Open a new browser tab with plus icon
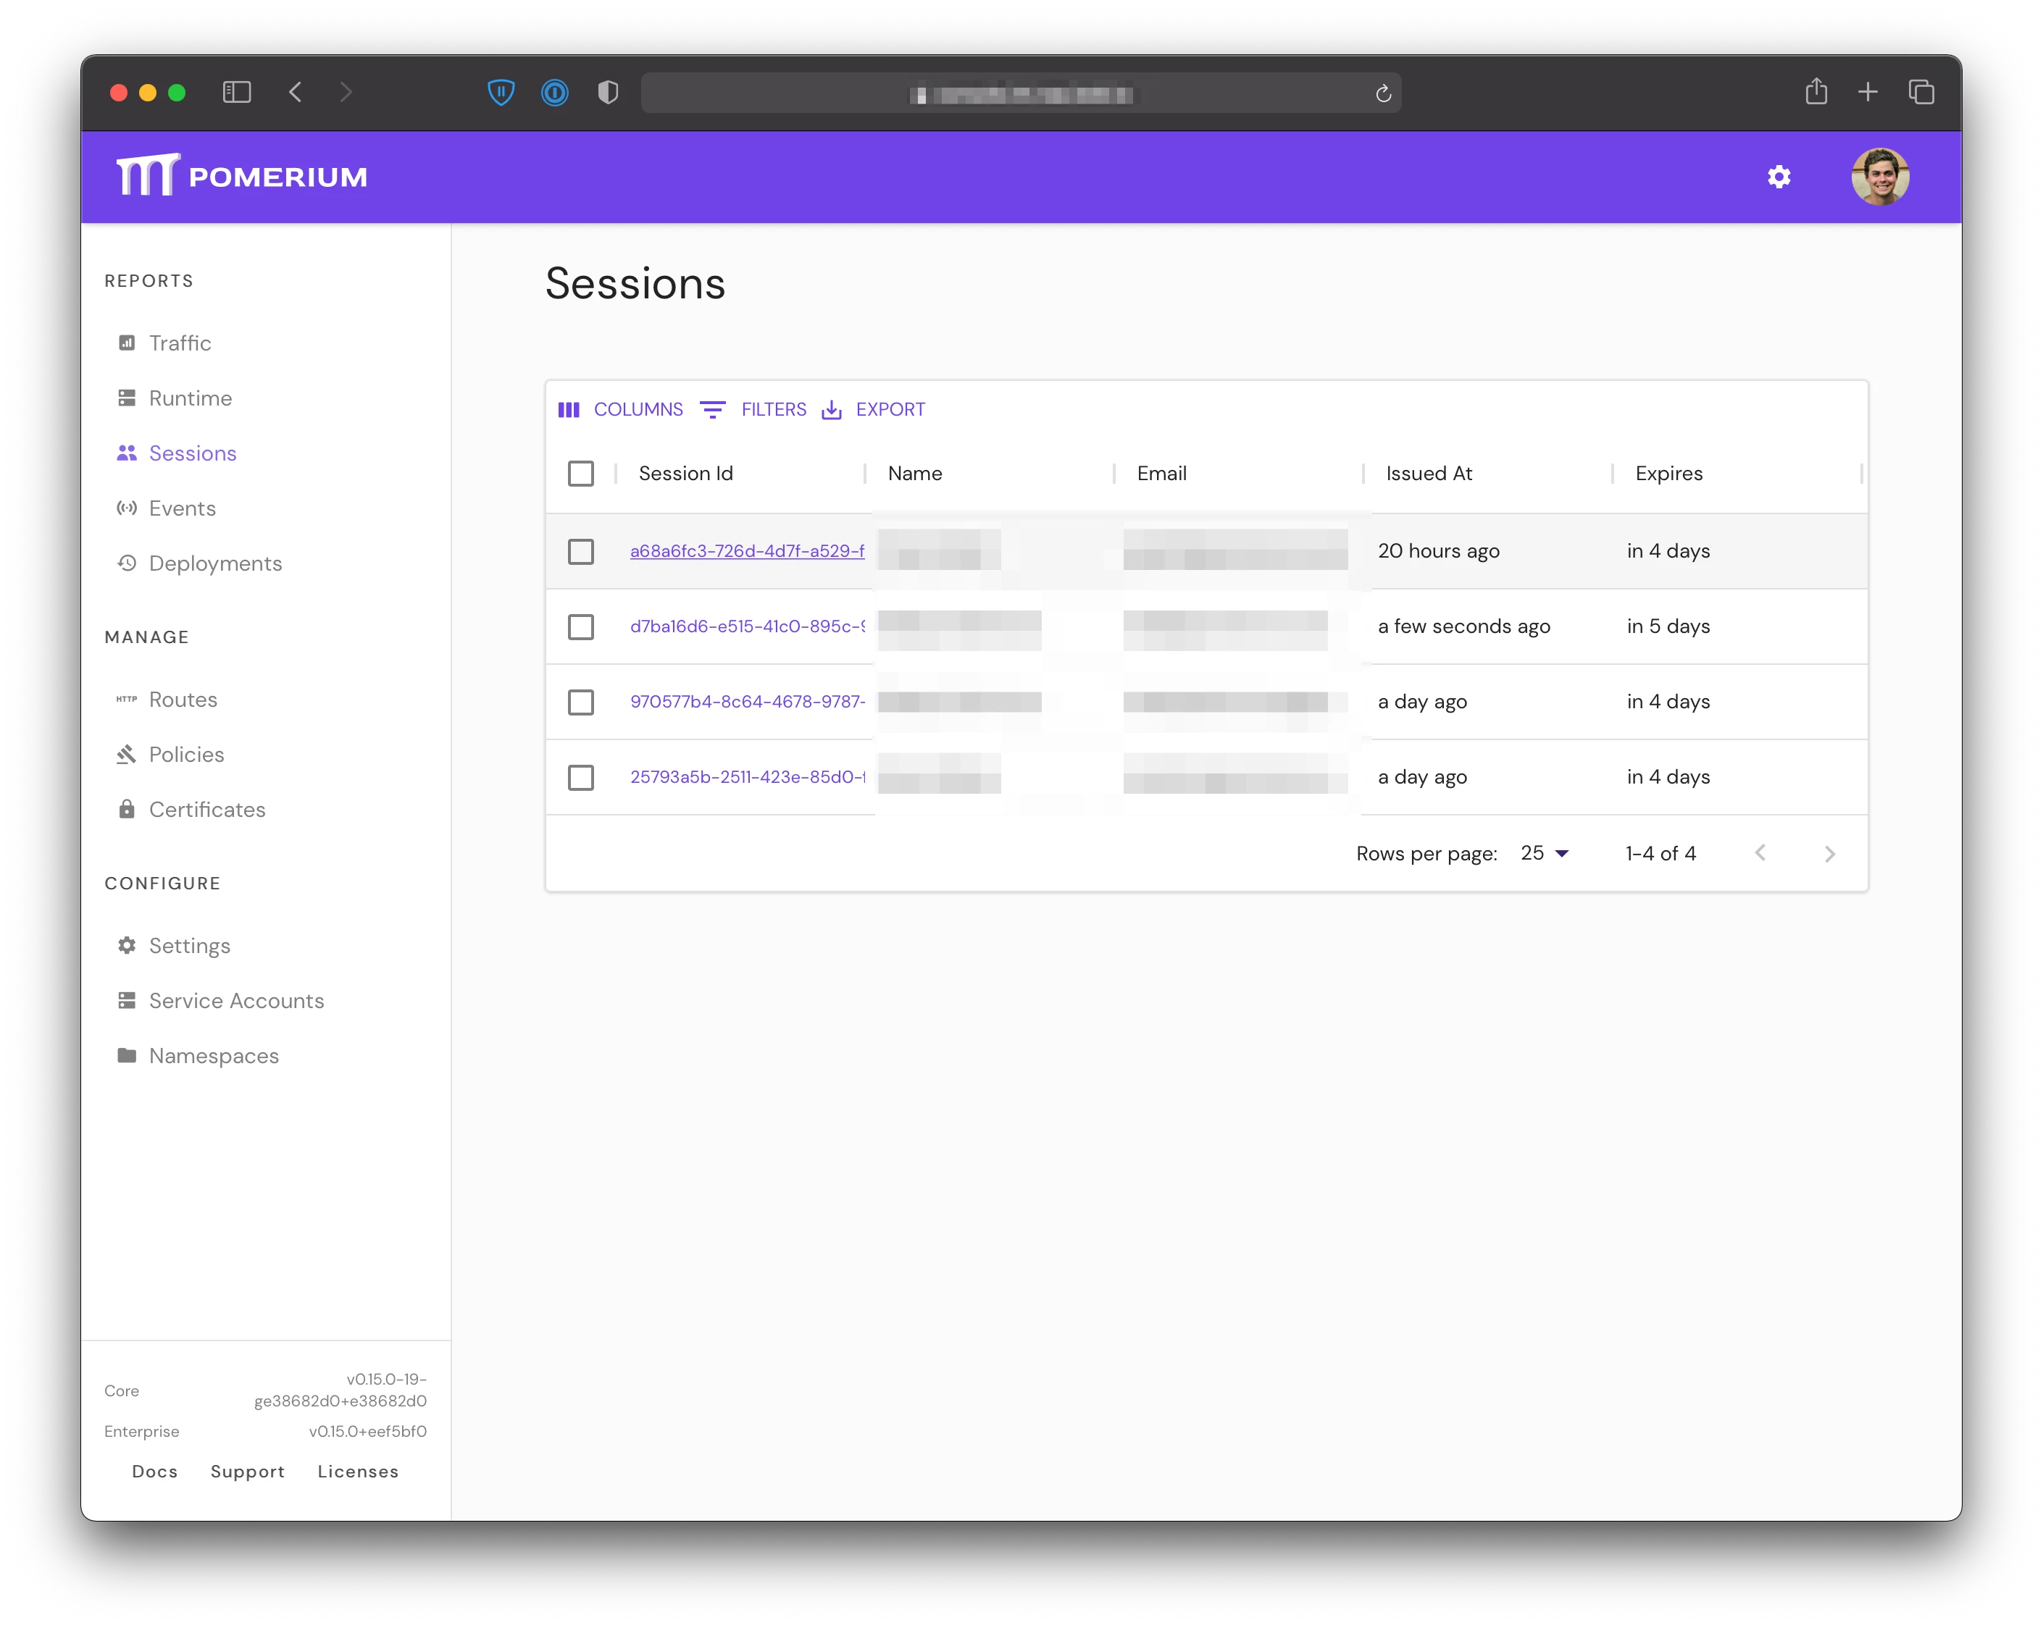This screenshot has width=2043, height=1628. tap(1868, 92)
